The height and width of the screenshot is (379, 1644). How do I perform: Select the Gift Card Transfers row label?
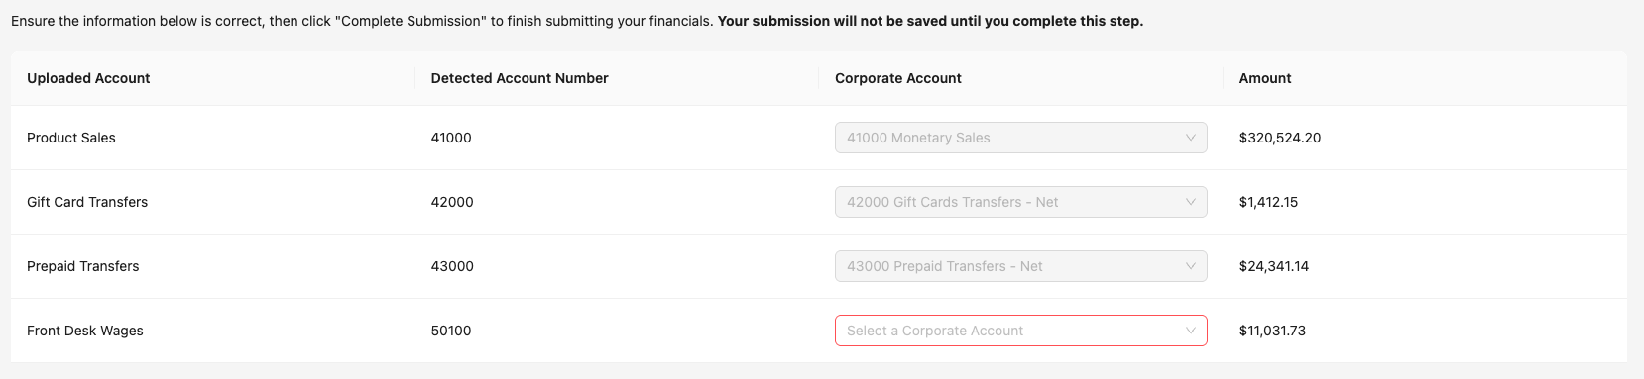(87, 202)
